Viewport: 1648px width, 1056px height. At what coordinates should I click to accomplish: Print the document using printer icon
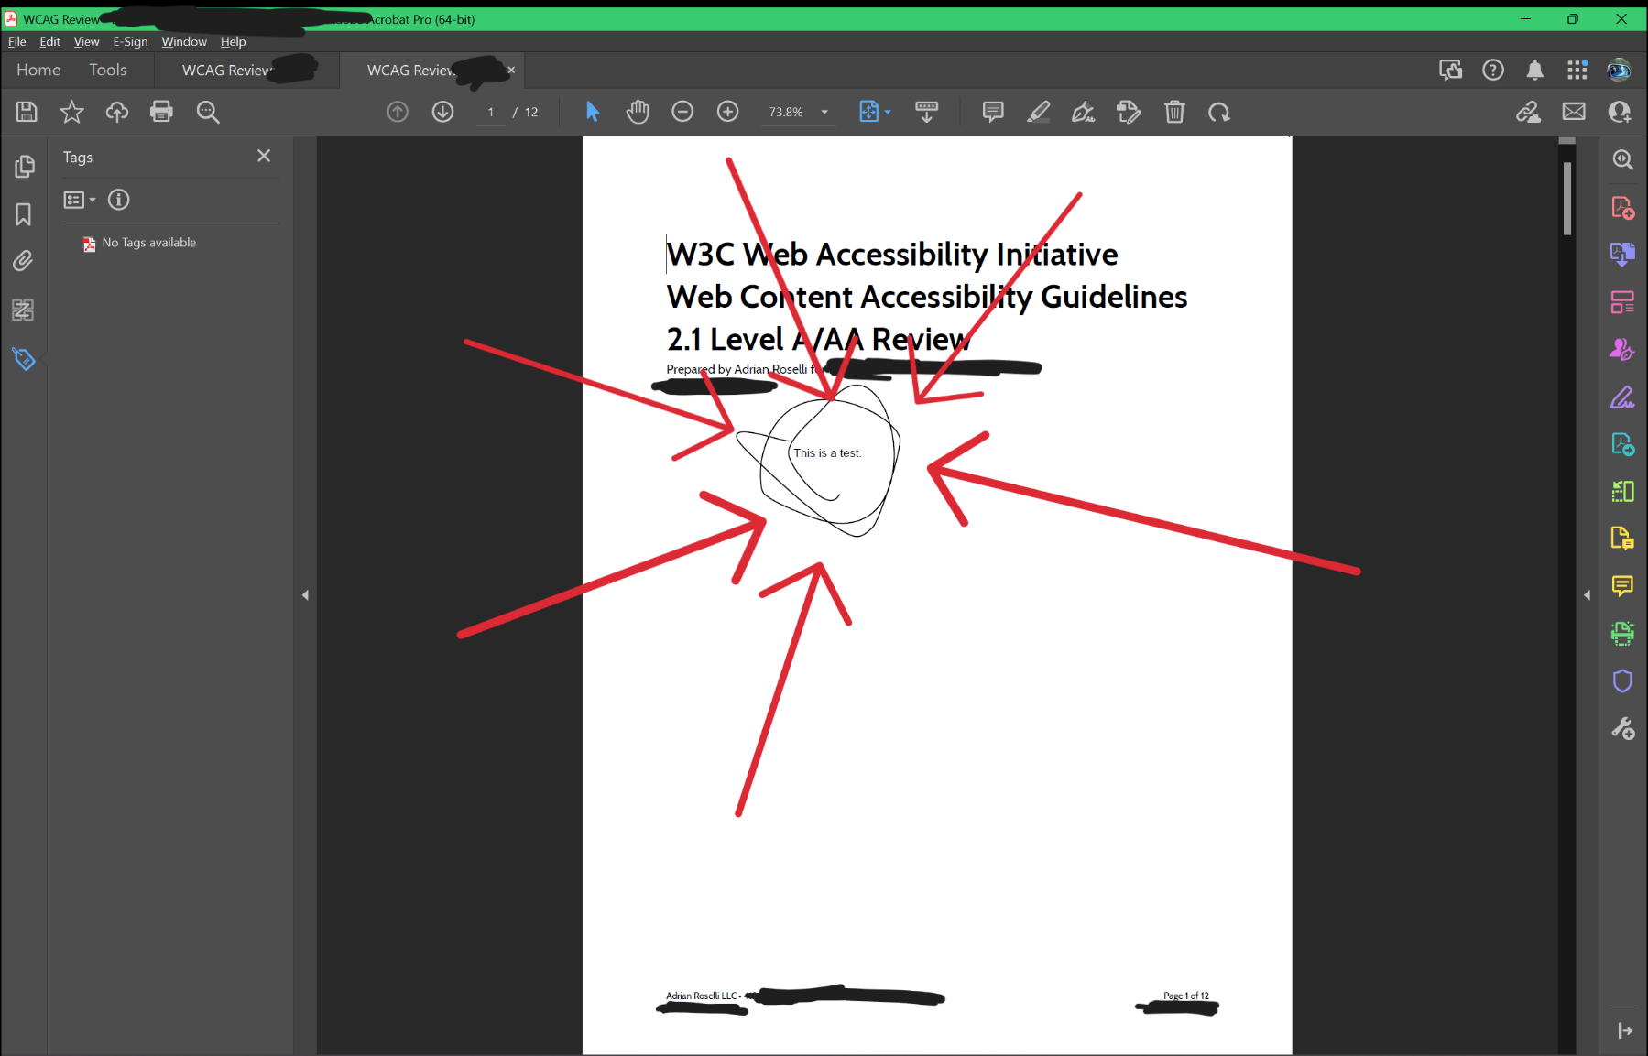[161, 112]
